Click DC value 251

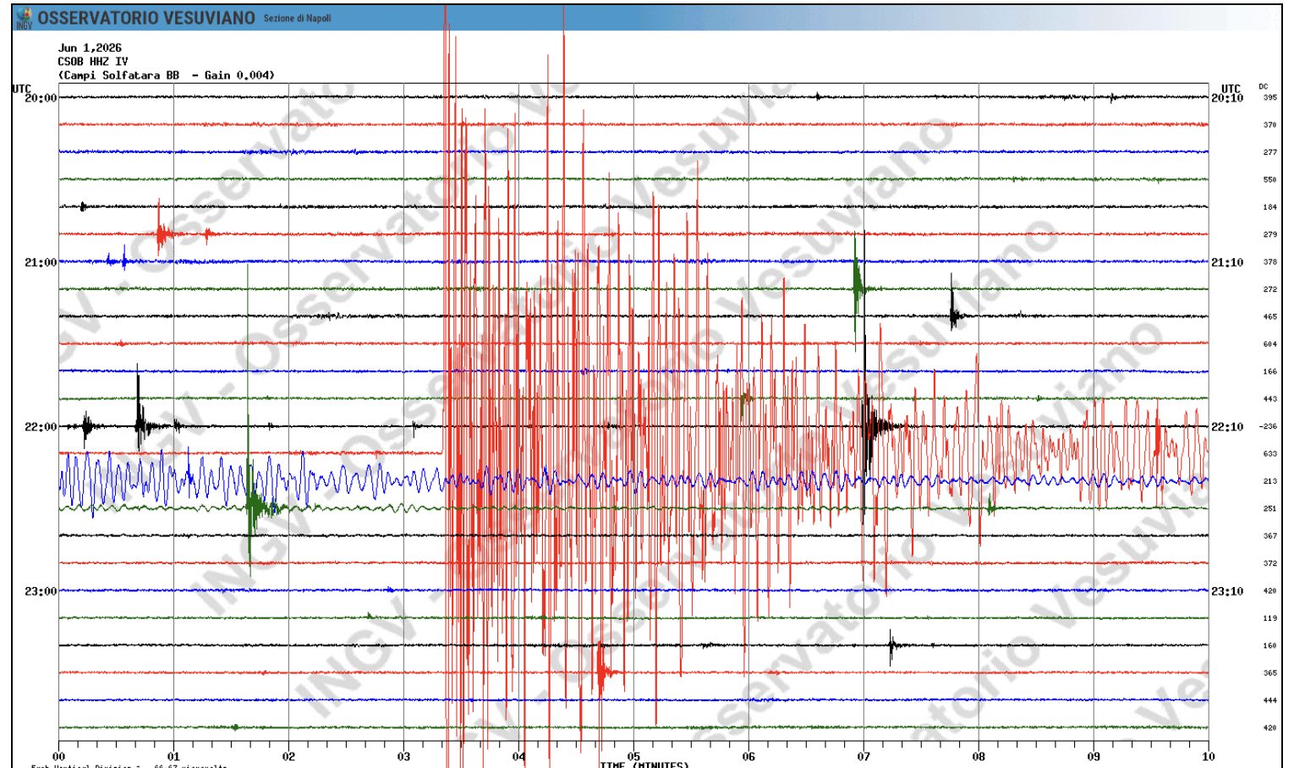tap(1270, 508)
